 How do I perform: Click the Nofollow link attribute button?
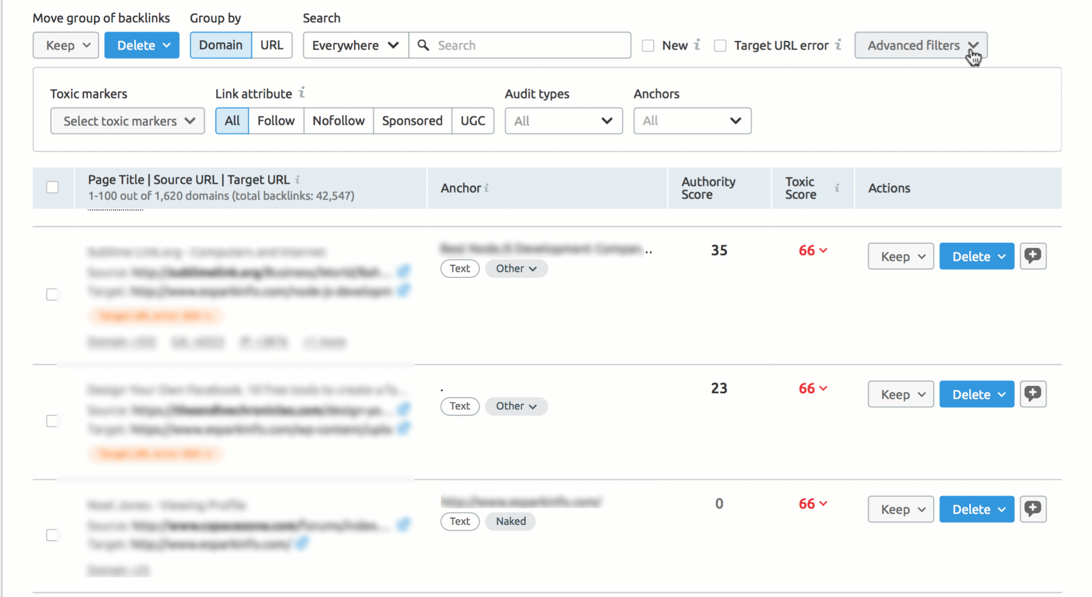pyautogui.click(x=337, y=121)
